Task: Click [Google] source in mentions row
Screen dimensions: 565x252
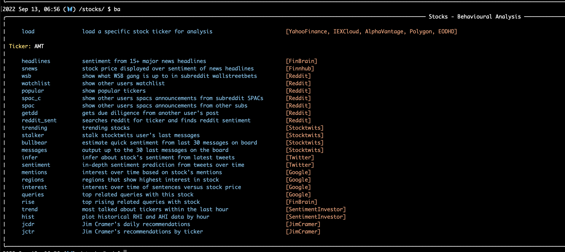Action: (298, 172)
